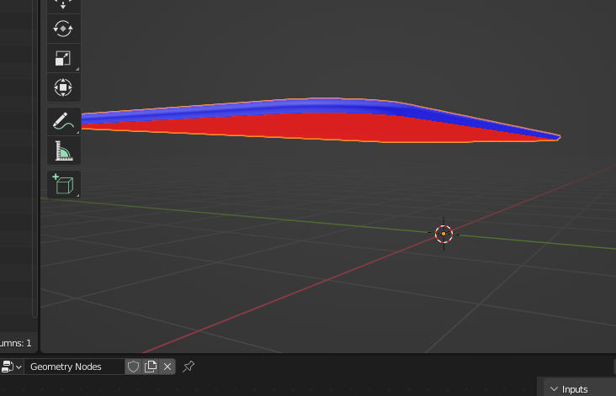Select the Scale tool
Image resolution: width=616 pixels, height=396 pixels.
tap(64, 58)
